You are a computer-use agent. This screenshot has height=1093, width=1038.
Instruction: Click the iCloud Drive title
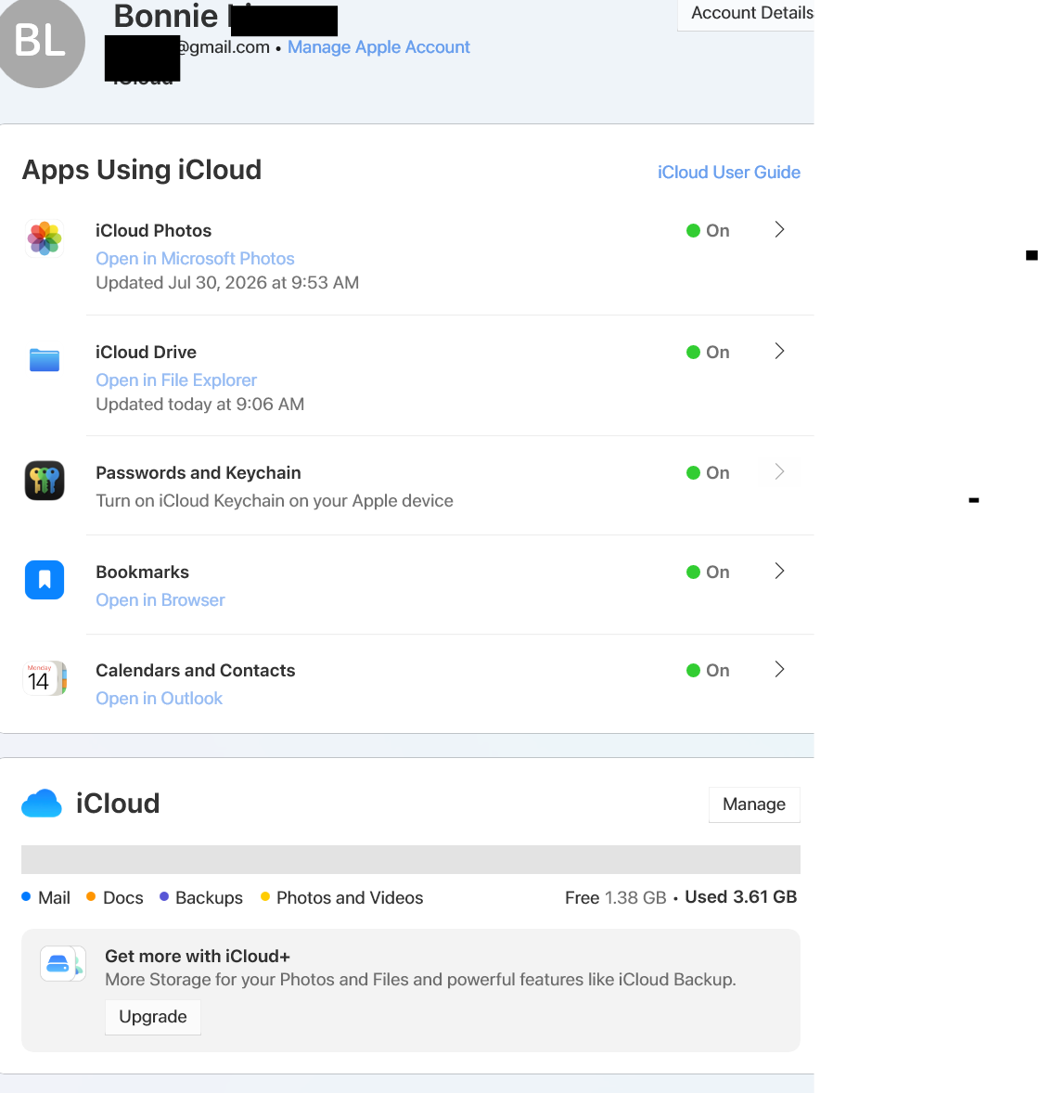146,352
